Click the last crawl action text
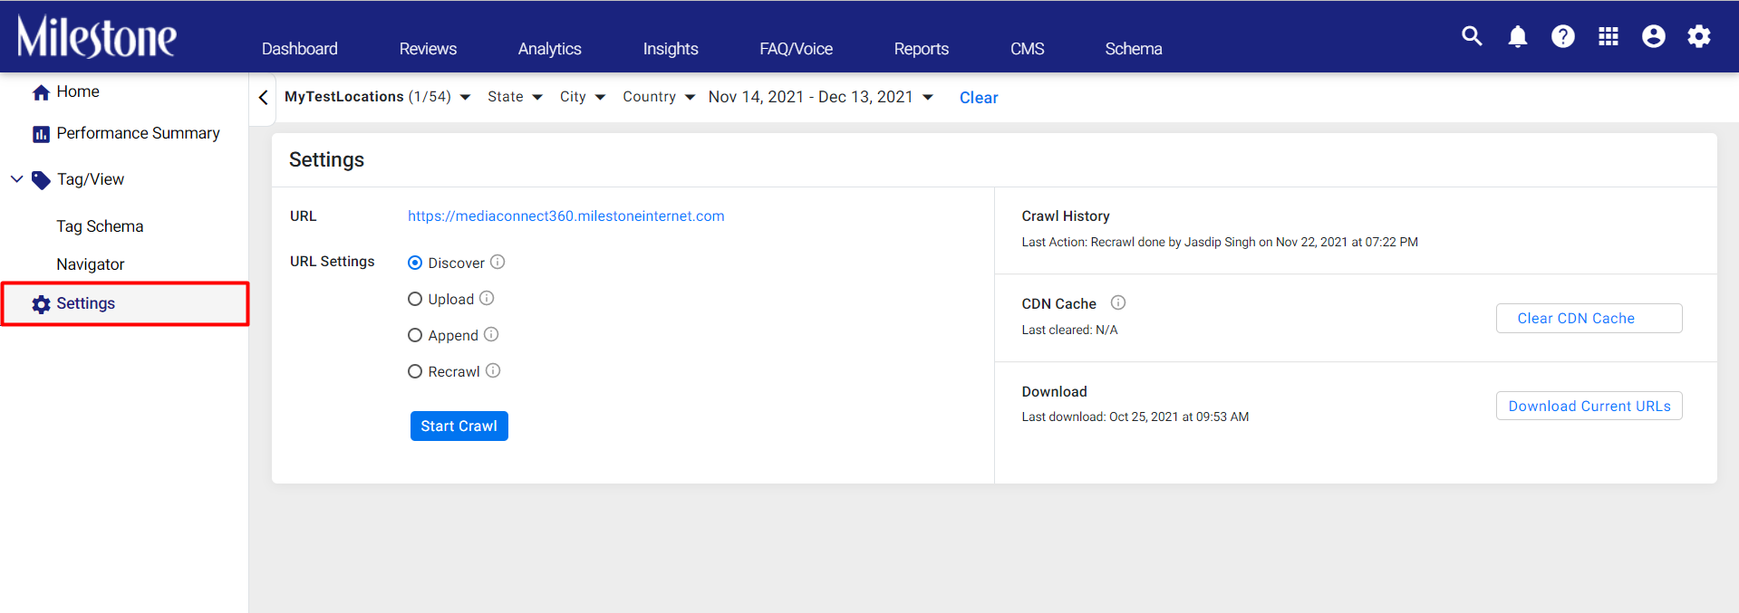Image resolution: width=1739 pixels, height=613 pixels. pyautogui.click(x=1220, y=242)
